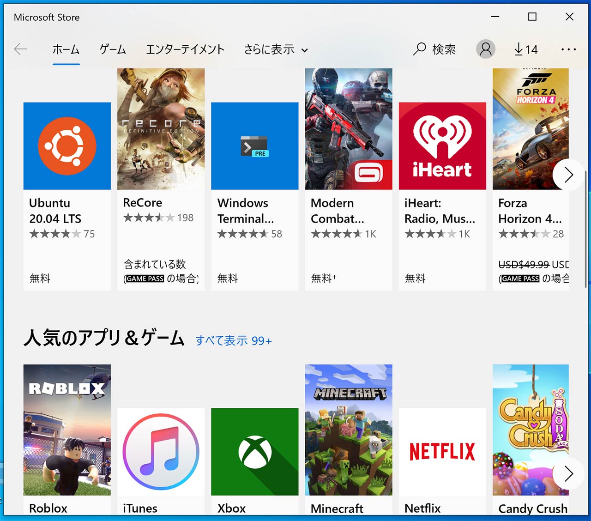
Task: Open the search magnifier
Action: click(x=419, y=49)
